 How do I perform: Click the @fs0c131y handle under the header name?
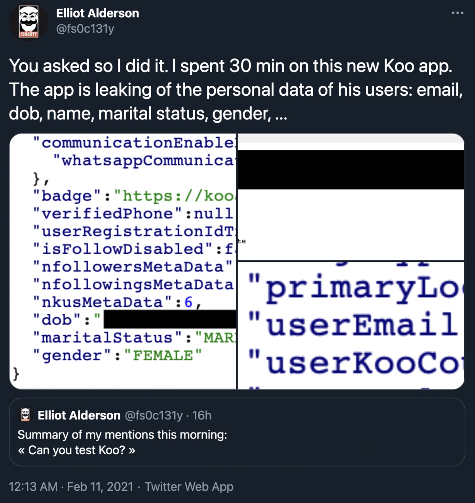(85, 29)
